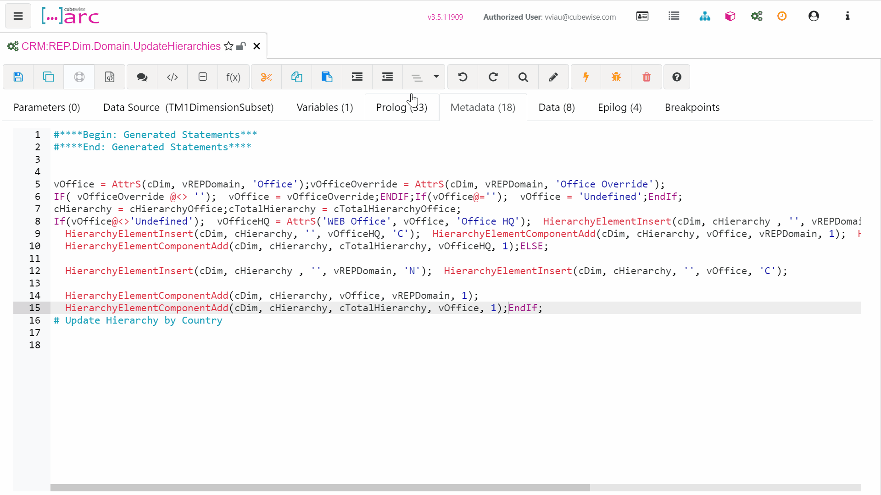Open the dimensions hierarchy view
The image size is (881, 495).
705,16
